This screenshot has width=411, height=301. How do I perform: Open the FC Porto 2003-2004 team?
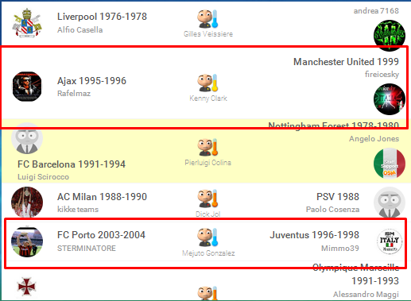(x=101, y=235)
